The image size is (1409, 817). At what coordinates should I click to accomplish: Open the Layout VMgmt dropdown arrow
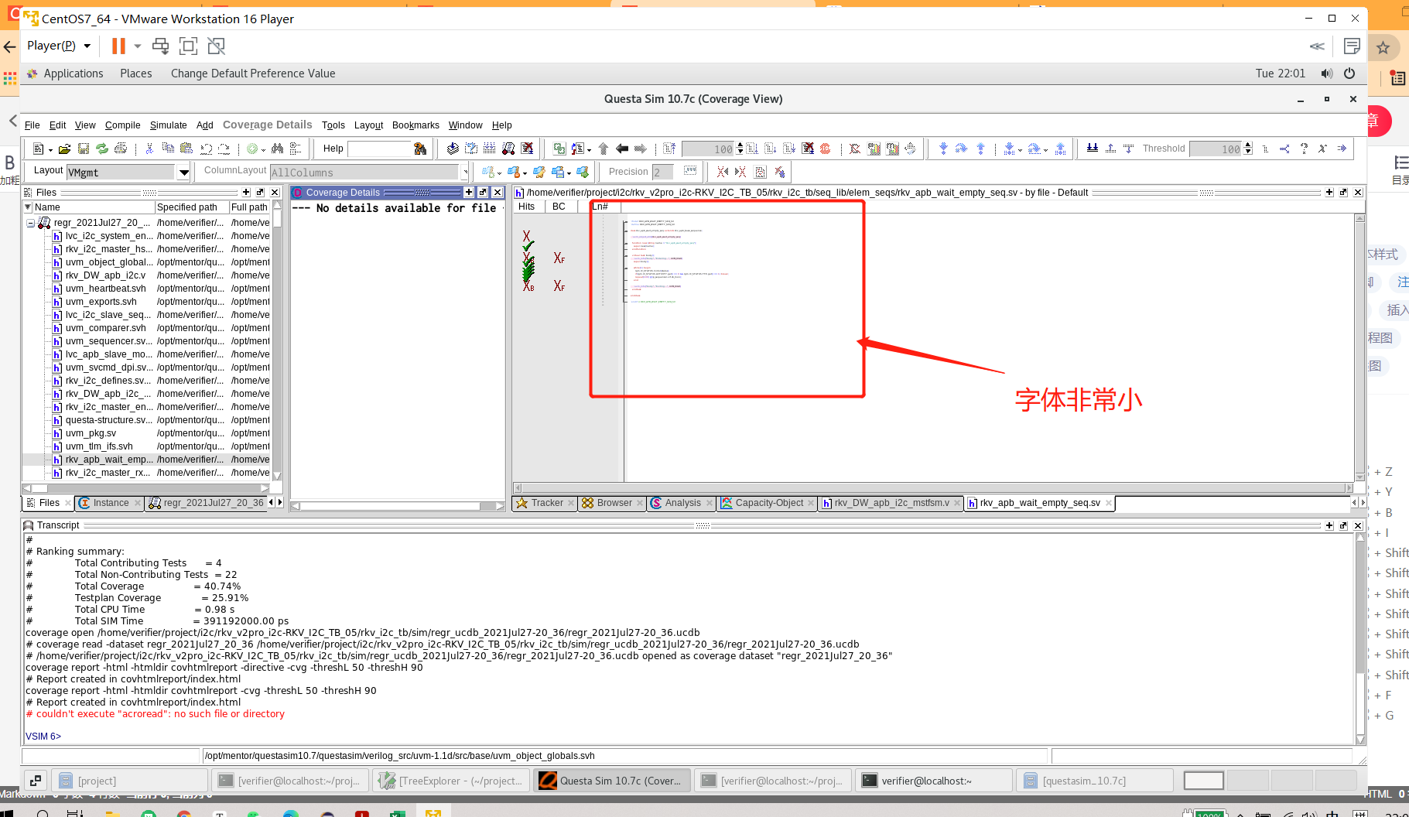[x=183, y=173]
